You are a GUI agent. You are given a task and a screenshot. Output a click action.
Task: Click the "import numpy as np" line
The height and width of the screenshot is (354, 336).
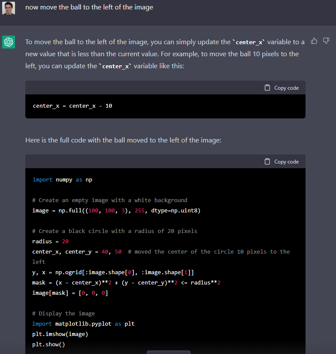tap(62, 180)
